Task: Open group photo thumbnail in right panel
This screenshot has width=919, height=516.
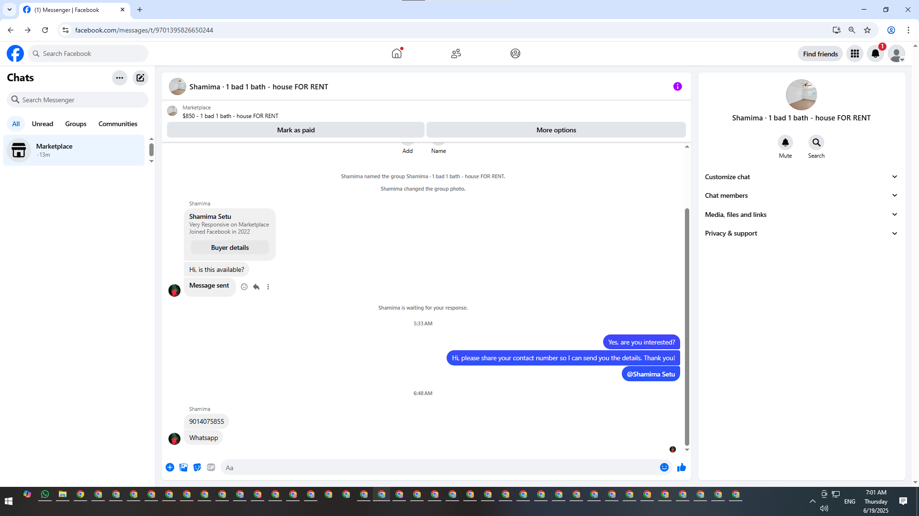Action: coord(801,95)
